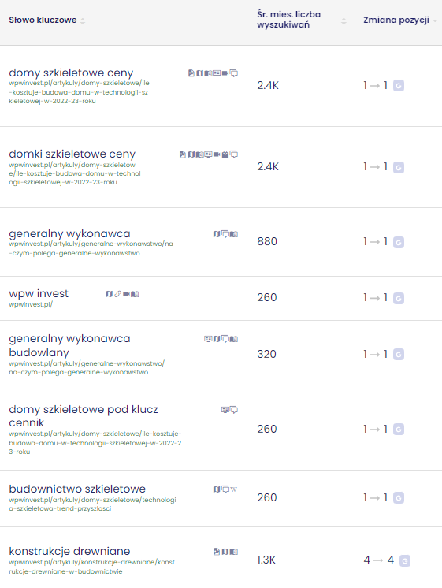
Task: Open Zmiana pozycji sort arrow
Action: pos(435,21)
